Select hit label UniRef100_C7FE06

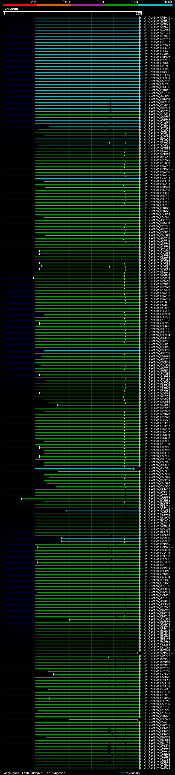click(x=157, y=674)
